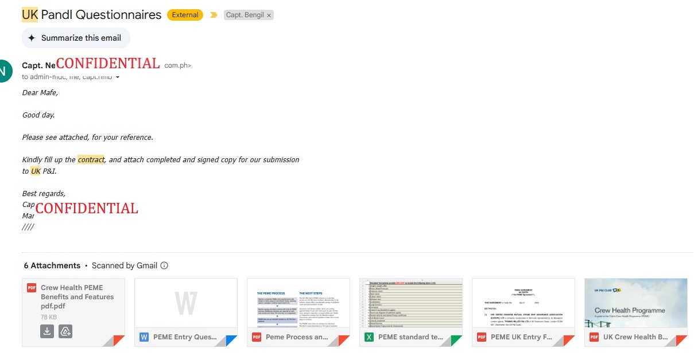Click the Scanned by Gmail info icon
694x356 pixels.
pos(164,265)
